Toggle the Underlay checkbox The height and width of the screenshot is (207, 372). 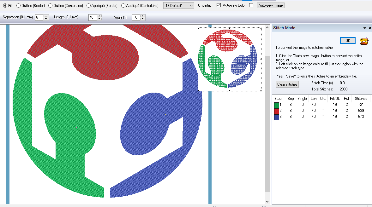click(x=219, y=5)
